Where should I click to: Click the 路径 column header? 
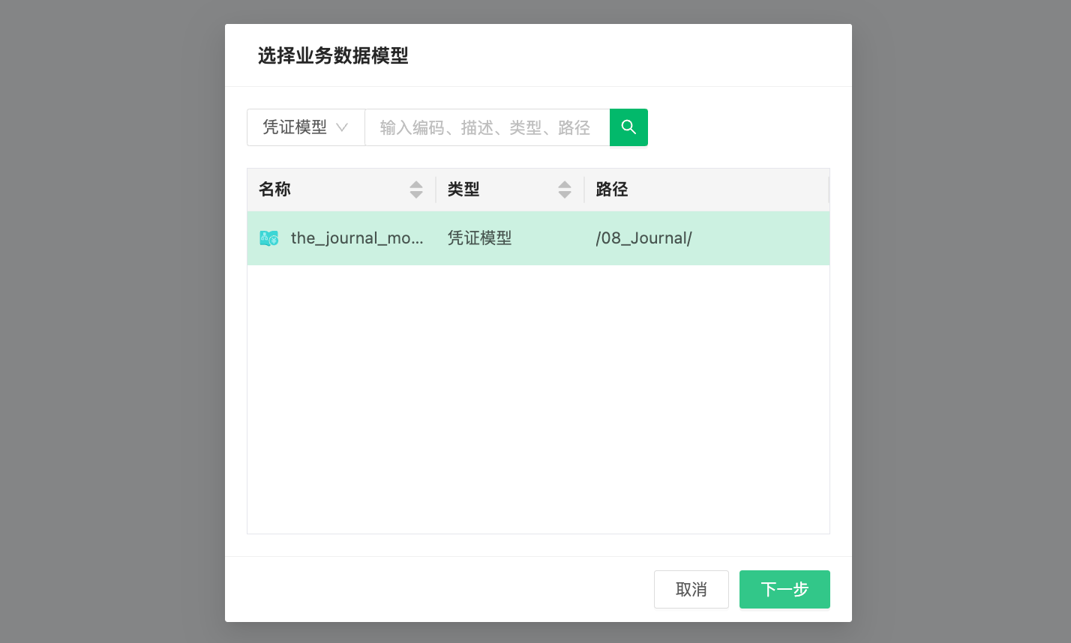(612, 190)
